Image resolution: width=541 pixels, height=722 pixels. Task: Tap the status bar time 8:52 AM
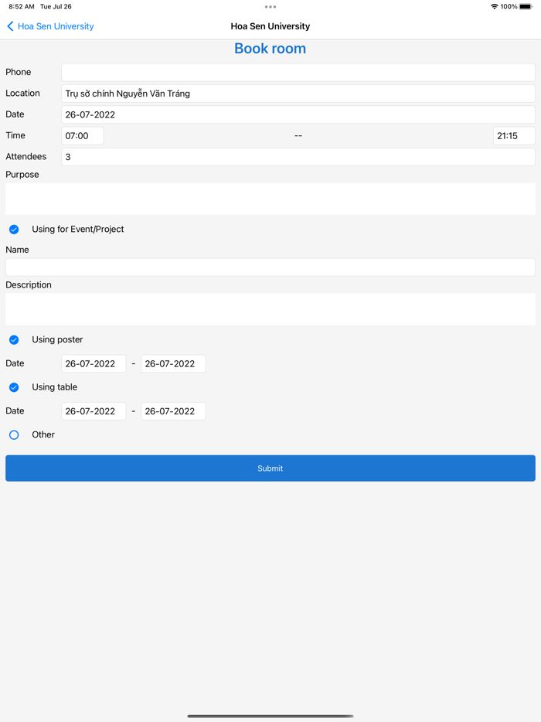pos(21,6)
